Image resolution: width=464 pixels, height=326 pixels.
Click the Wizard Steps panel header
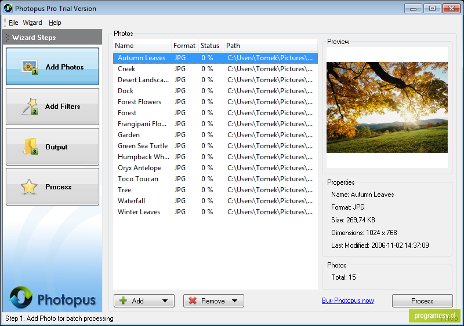coord(52,37)
